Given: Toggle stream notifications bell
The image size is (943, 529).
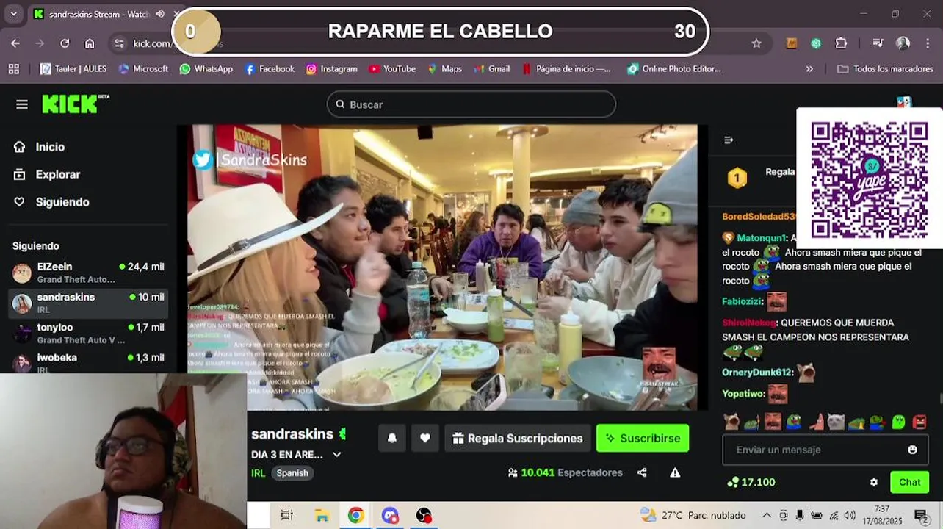Looking at the screenshot, I should (x=392, y=438).
